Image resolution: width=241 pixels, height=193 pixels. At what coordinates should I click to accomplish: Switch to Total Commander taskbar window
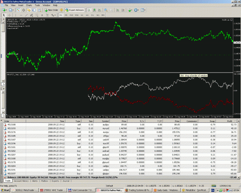coord(81,190)
